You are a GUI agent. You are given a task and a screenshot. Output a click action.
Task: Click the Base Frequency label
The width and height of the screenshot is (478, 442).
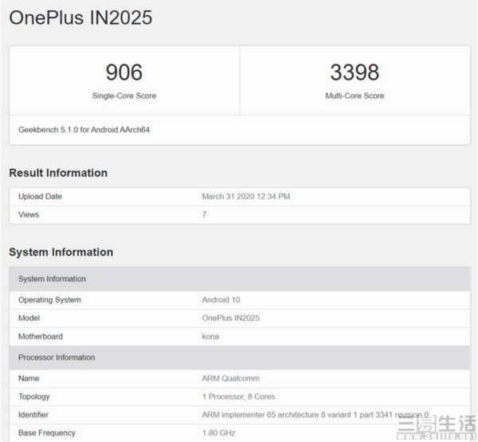tap(47, 433)
